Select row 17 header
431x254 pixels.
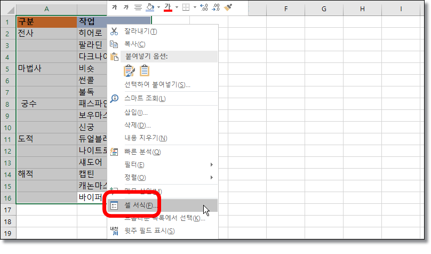8,210
